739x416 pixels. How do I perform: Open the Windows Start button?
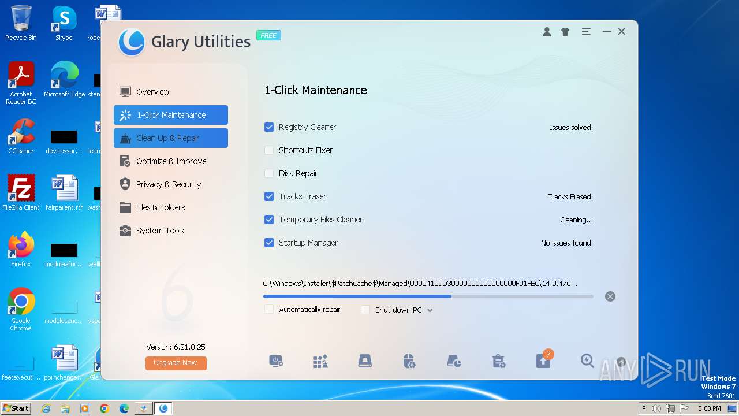[16, 408]
